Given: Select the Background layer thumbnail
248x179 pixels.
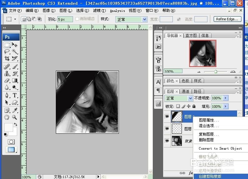Looking at the screenshot, I should click(x=177, y=141).
